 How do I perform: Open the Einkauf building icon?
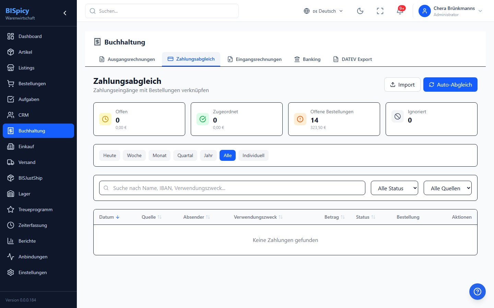point(11,146)
